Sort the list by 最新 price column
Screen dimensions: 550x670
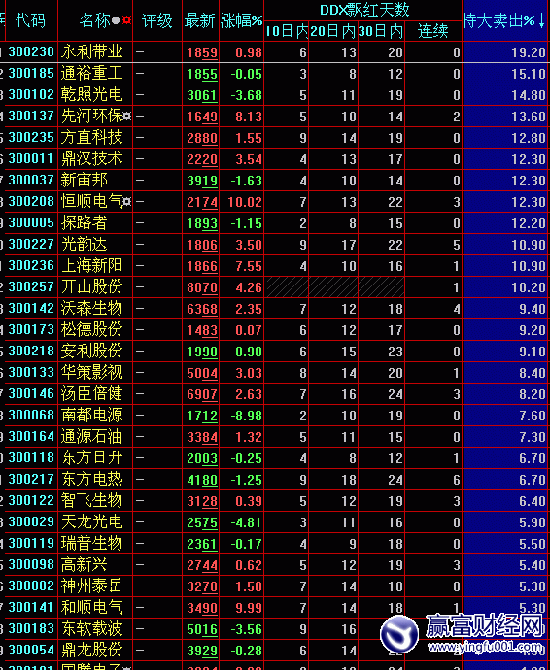[200, 21]
